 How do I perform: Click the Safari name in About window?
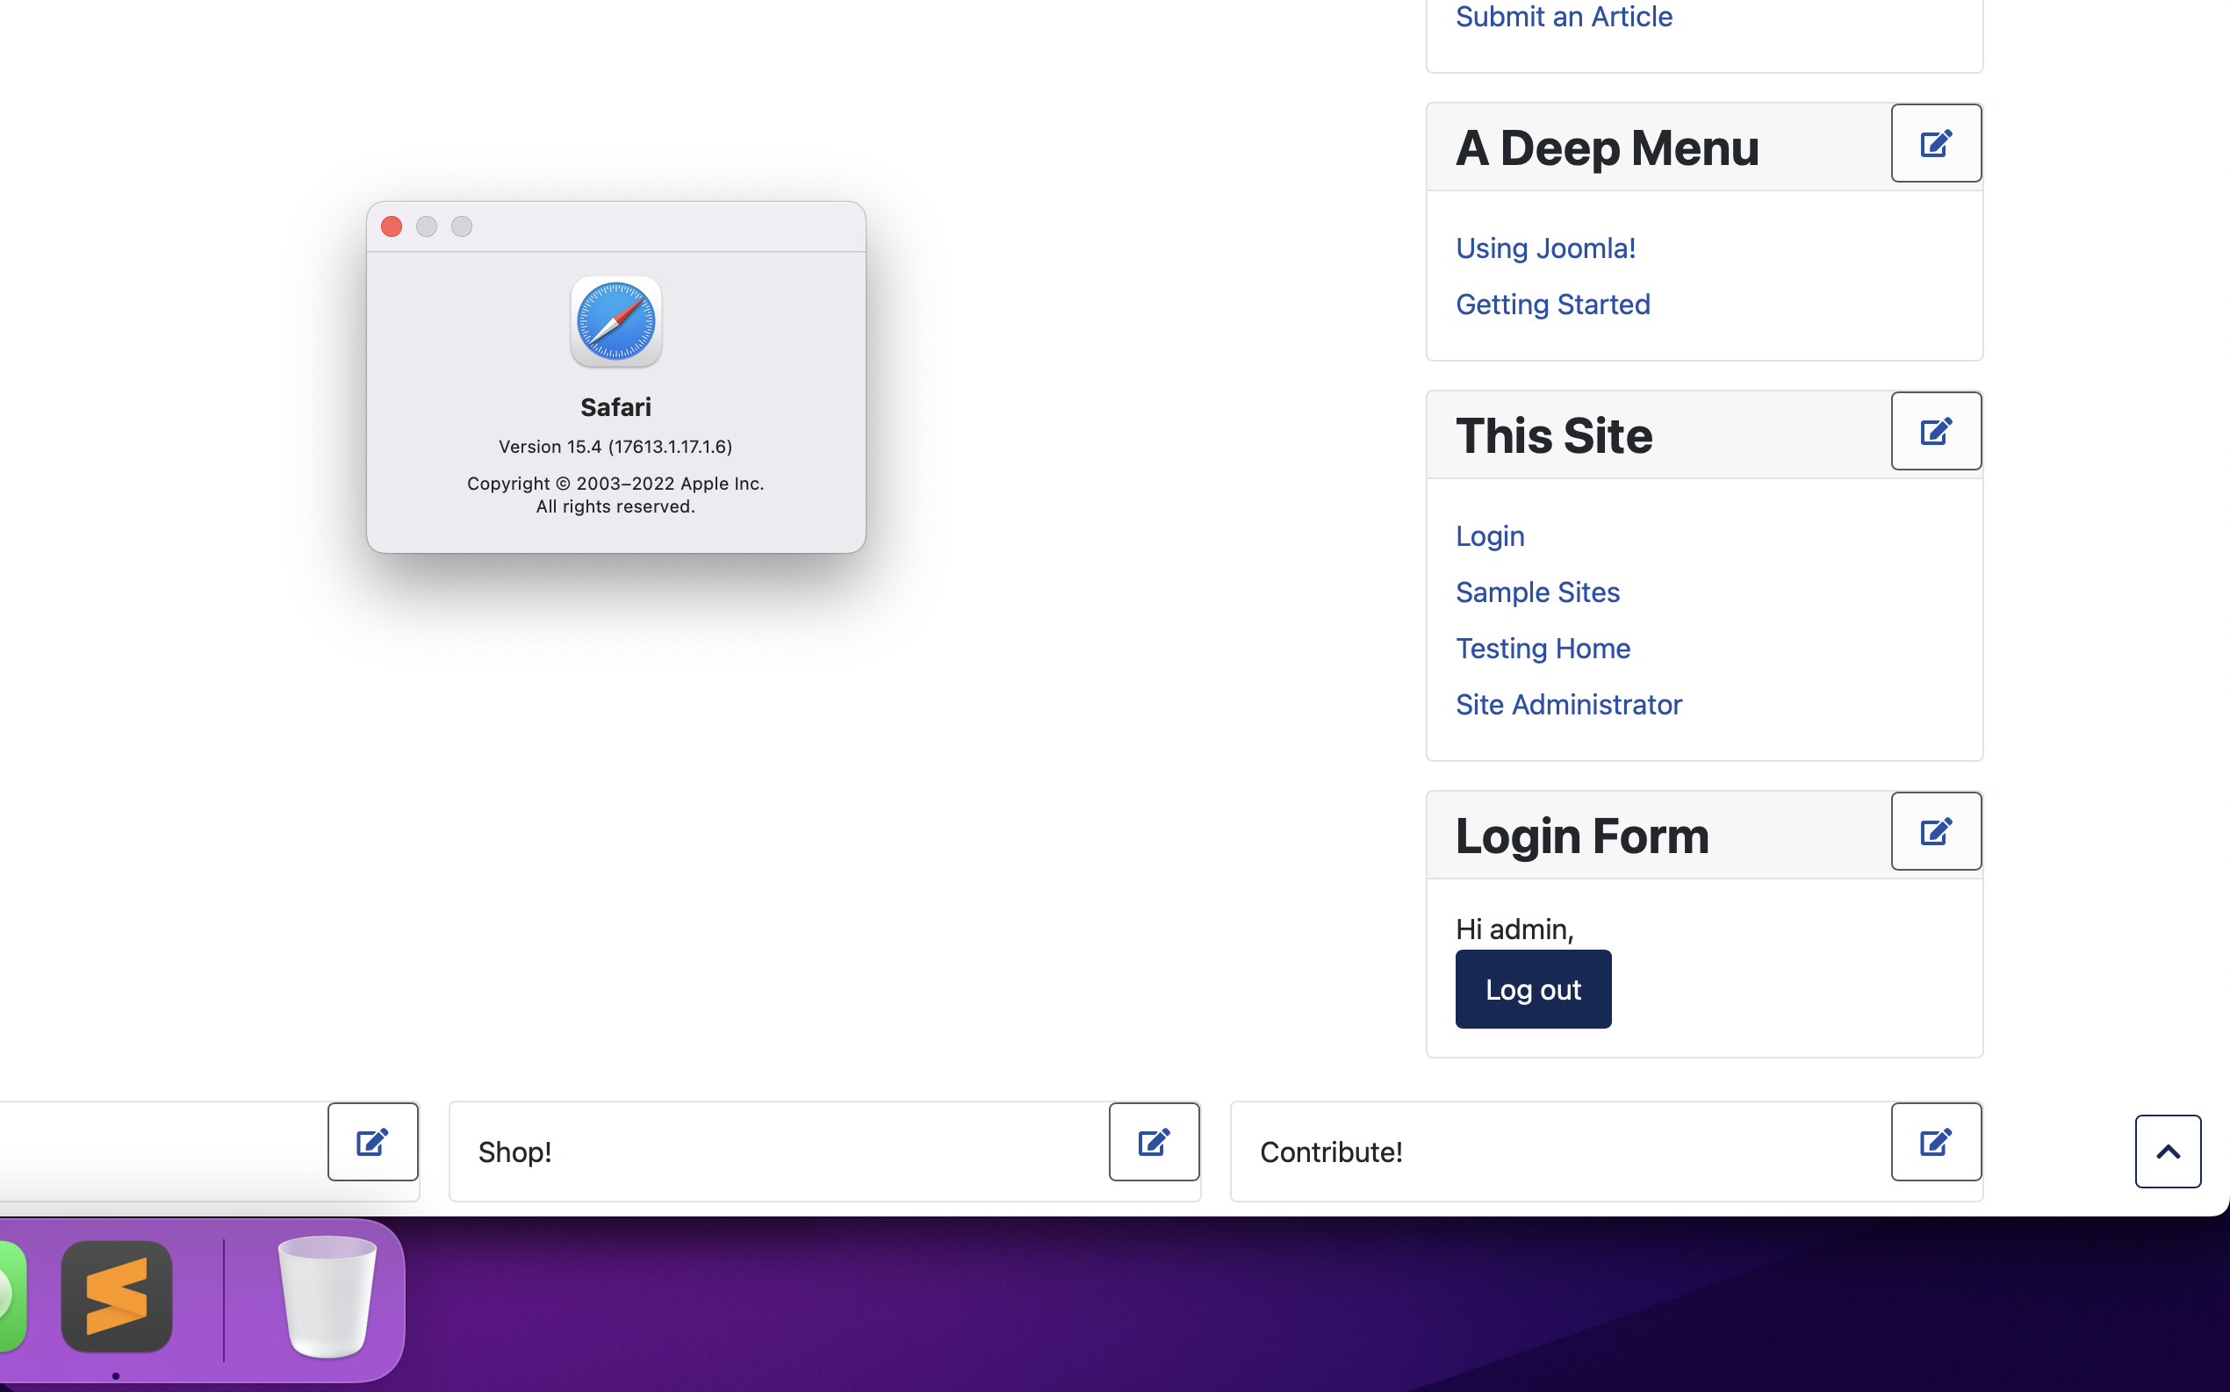(x=616, y=407)
